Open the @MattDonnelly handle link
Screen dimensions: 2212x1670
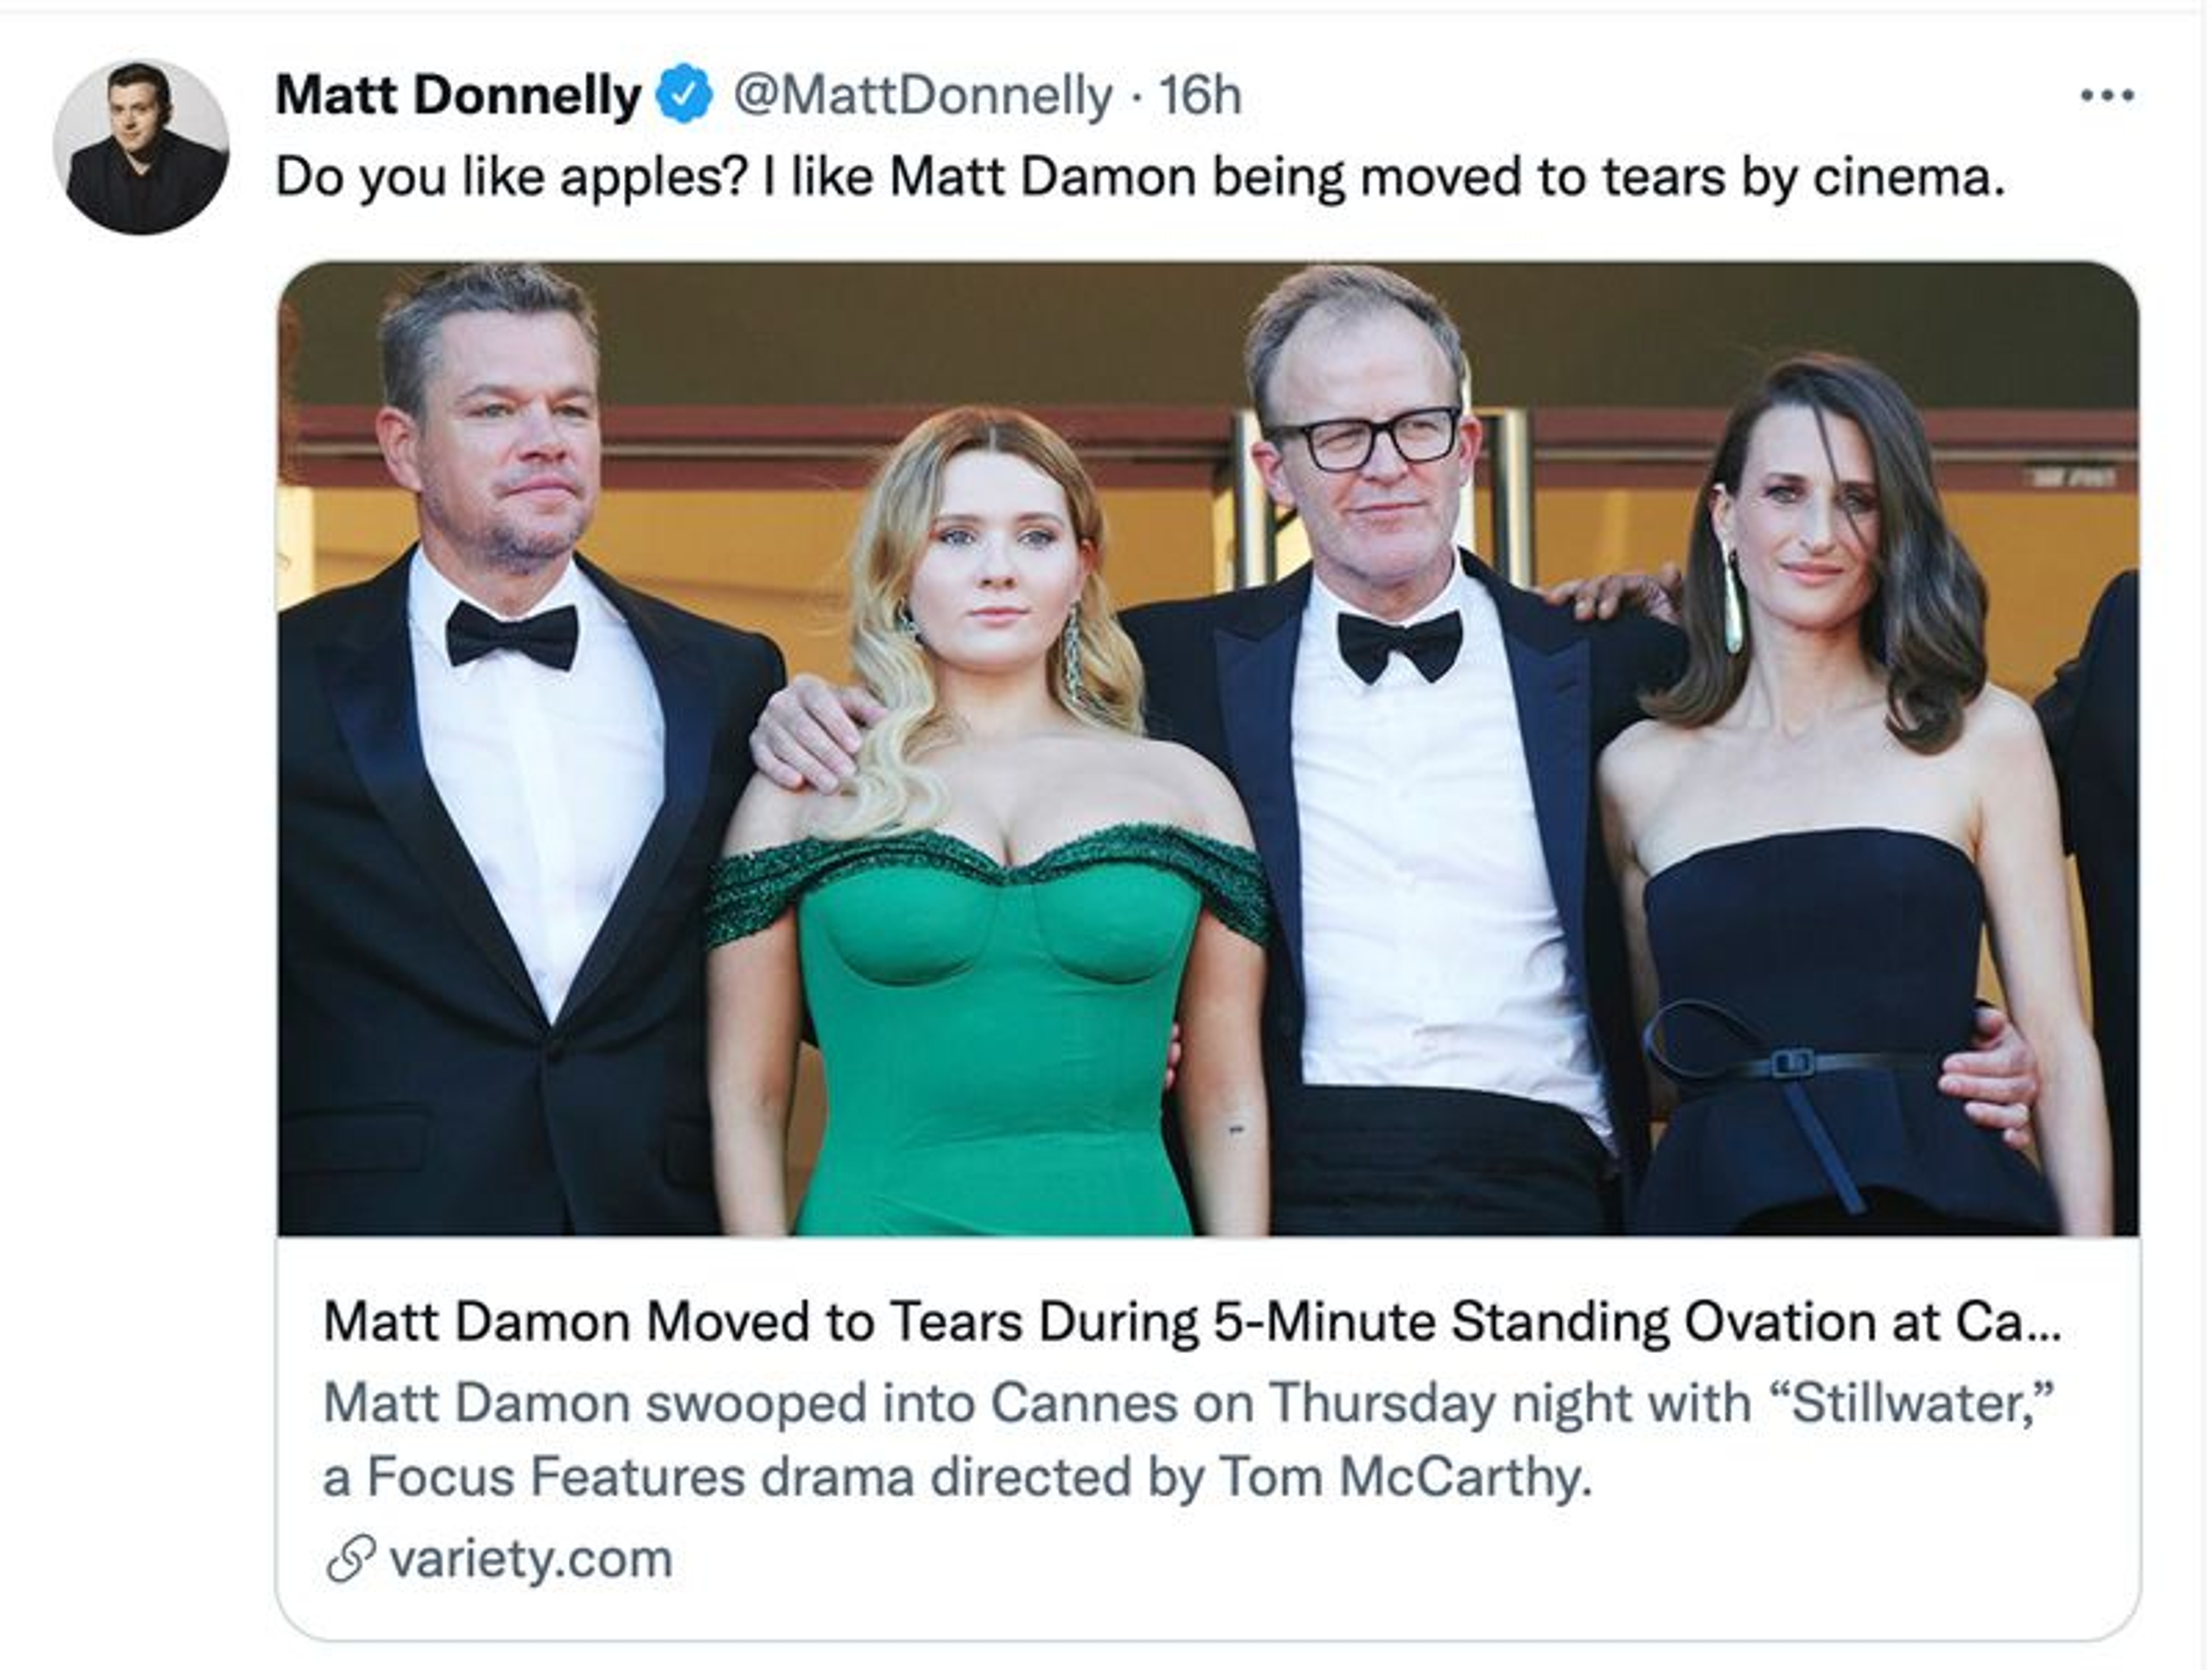[922, 96]
